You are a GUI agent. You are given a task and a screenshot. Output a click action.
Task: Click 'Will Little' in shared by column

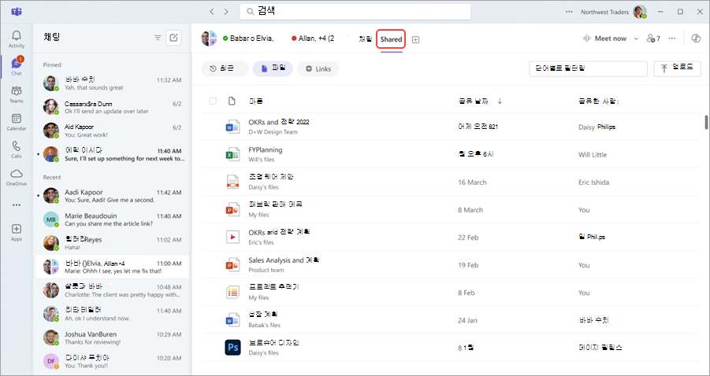tap(593, 154)
